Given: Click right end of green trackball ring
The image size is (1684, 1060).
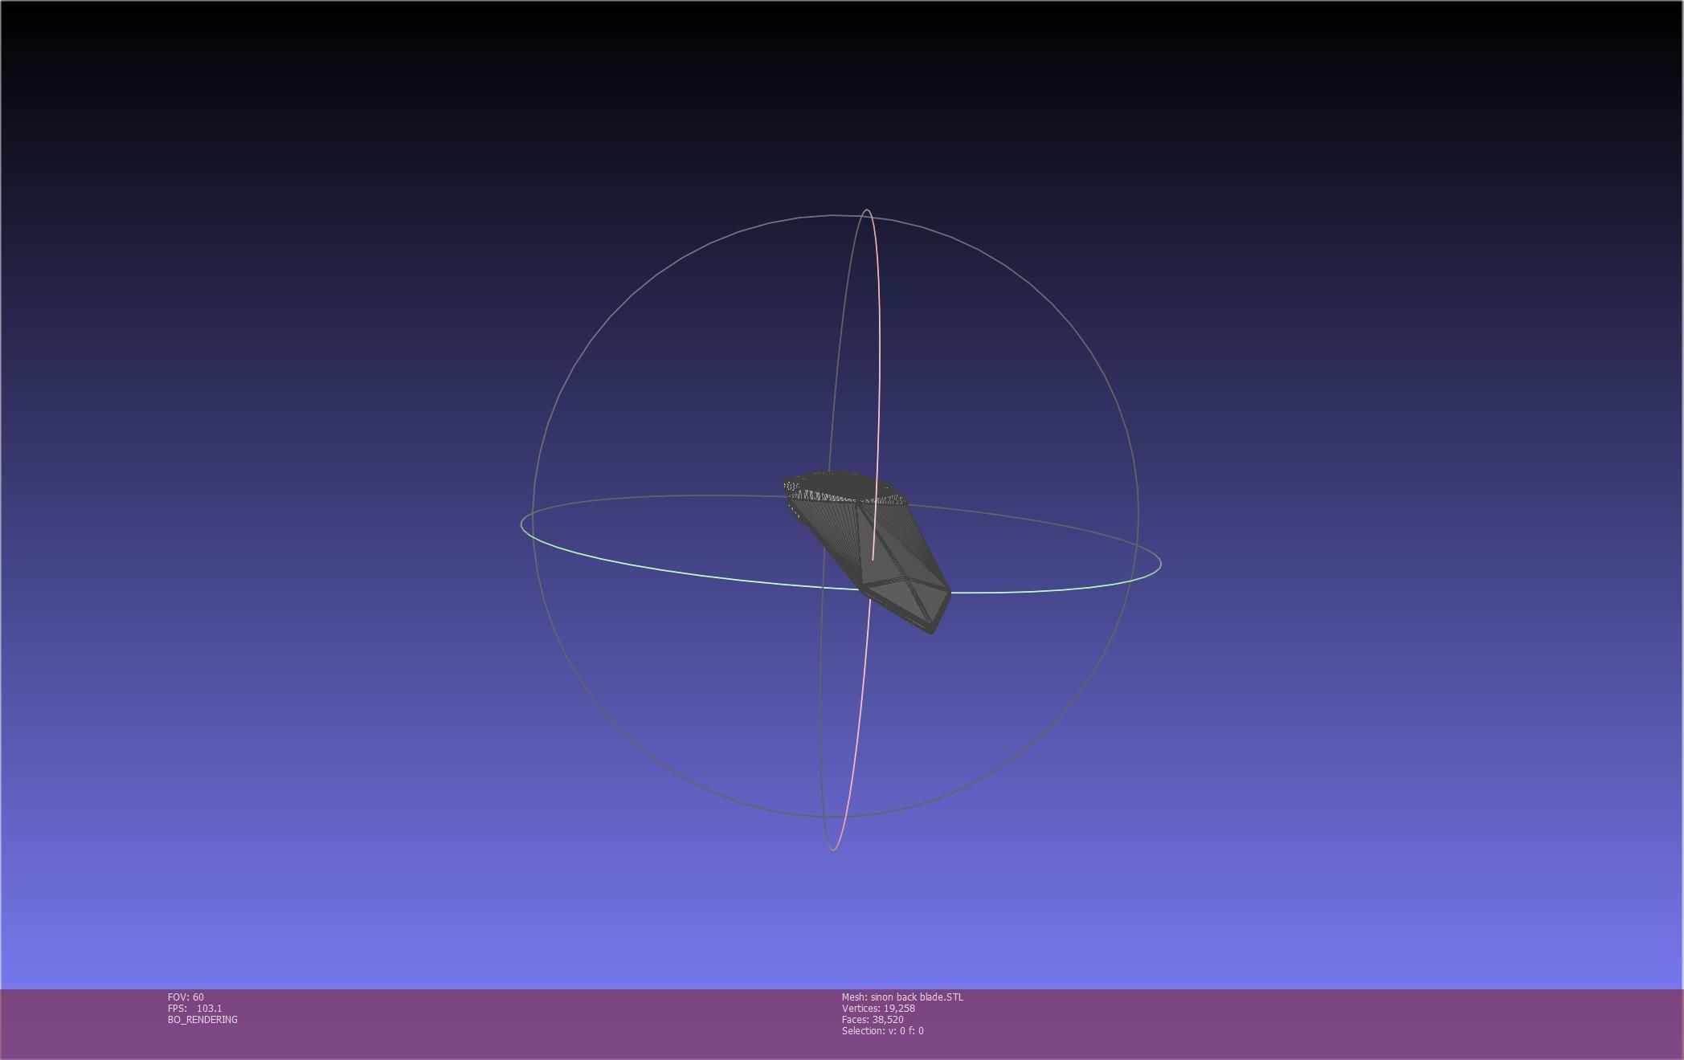Looking at the screenshot, I should tap(1160, 564).
